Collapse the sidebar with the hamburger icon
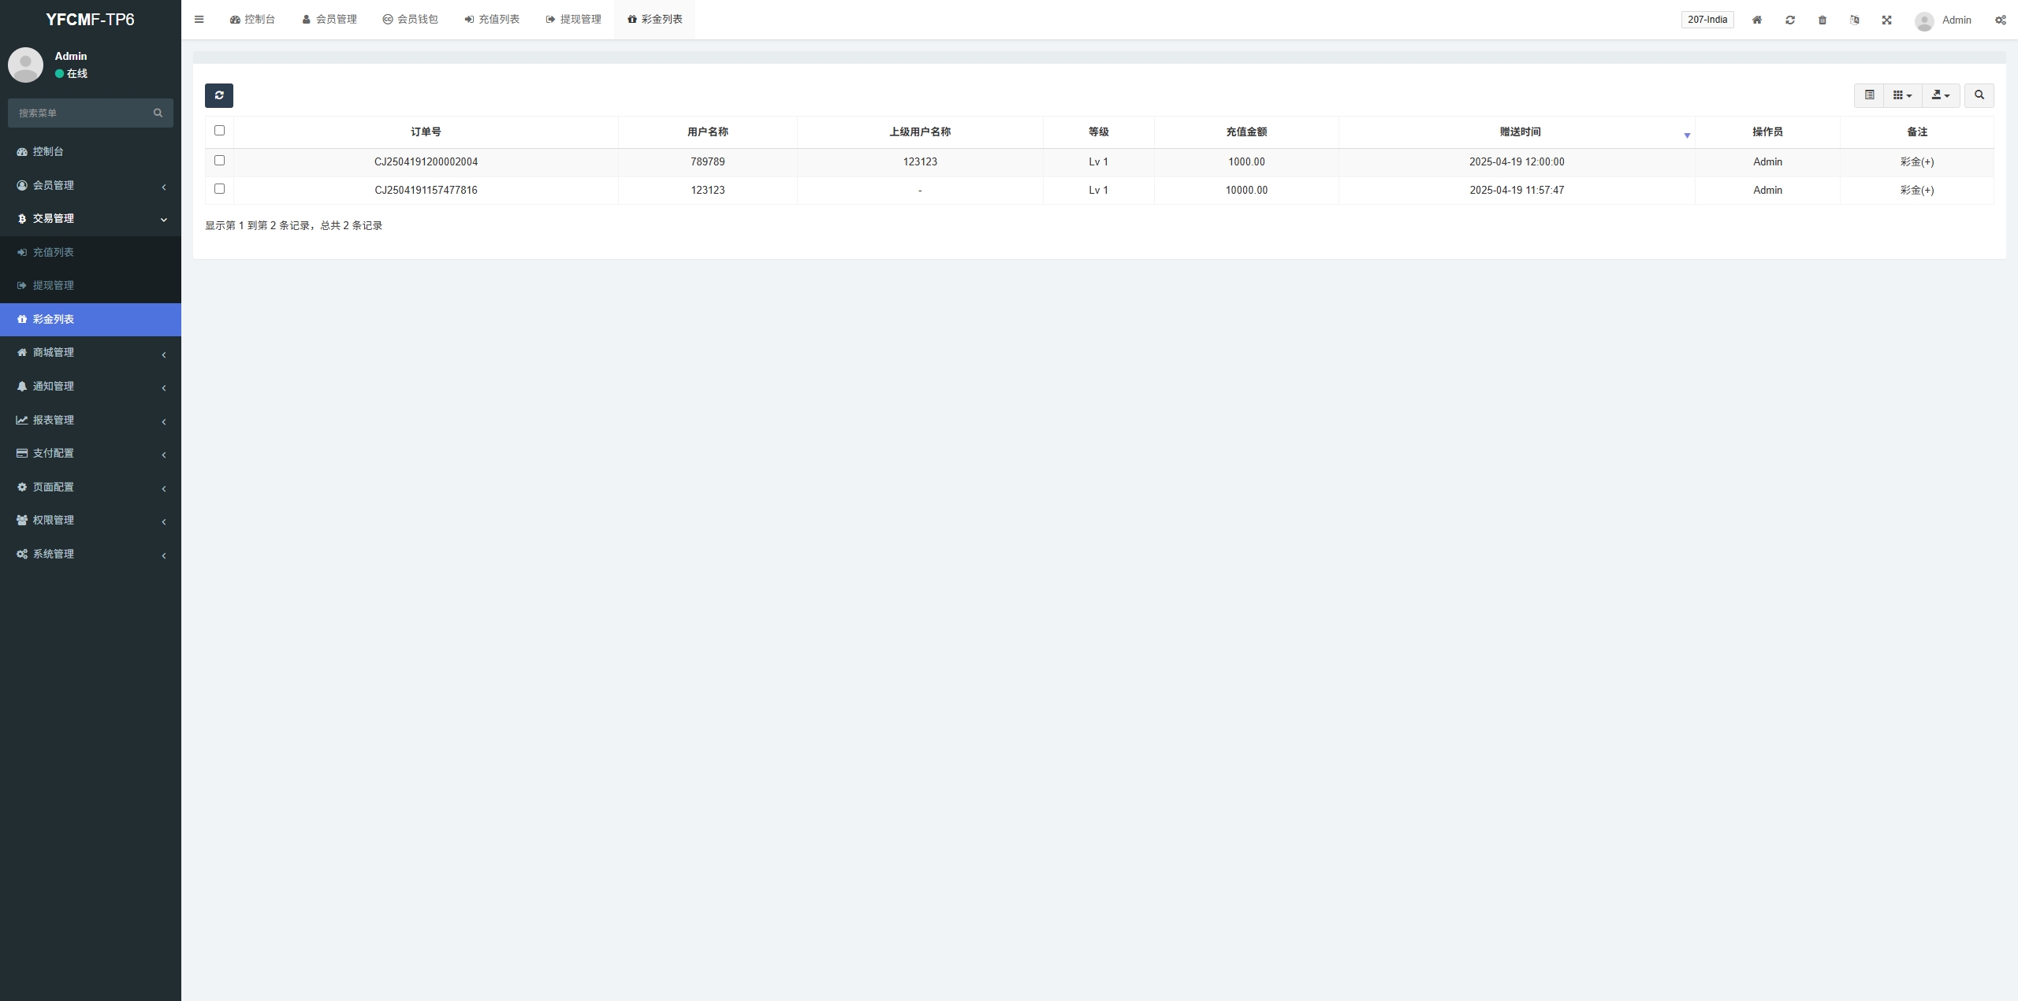2018x1001 pixels. 199,20
